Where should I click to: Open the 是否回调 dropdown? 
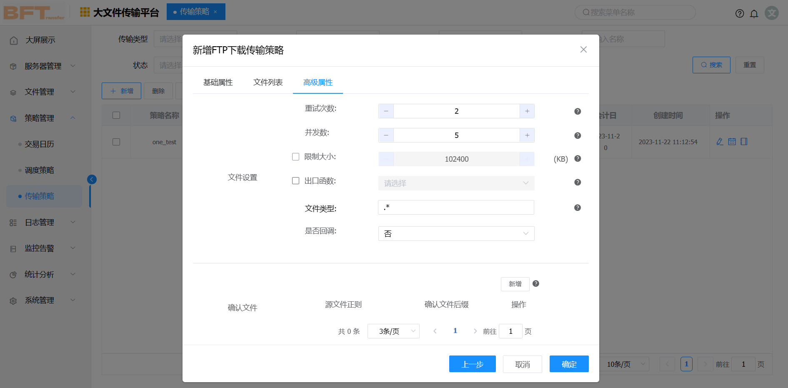[x=456, y=234]
